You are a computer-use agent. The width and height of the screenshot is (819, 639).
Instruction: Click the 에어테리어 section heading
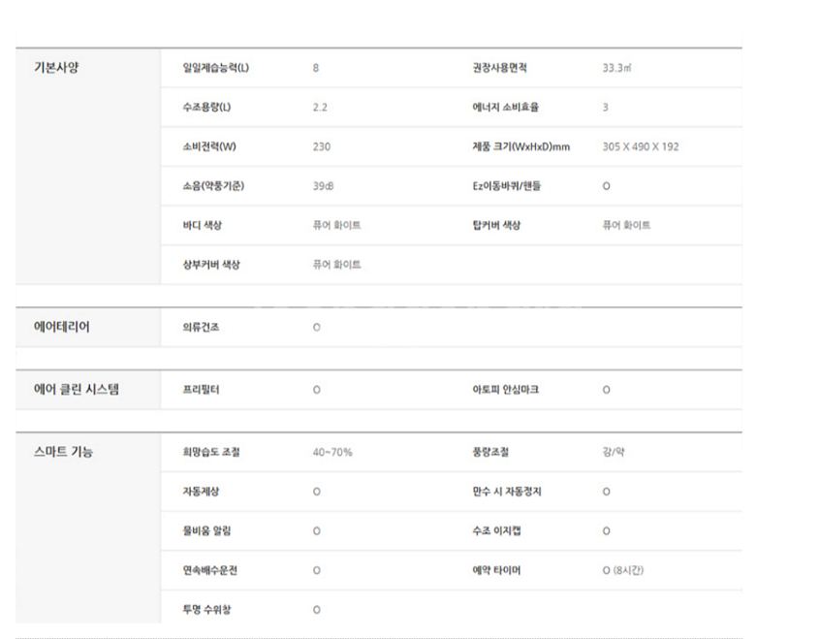62,327
